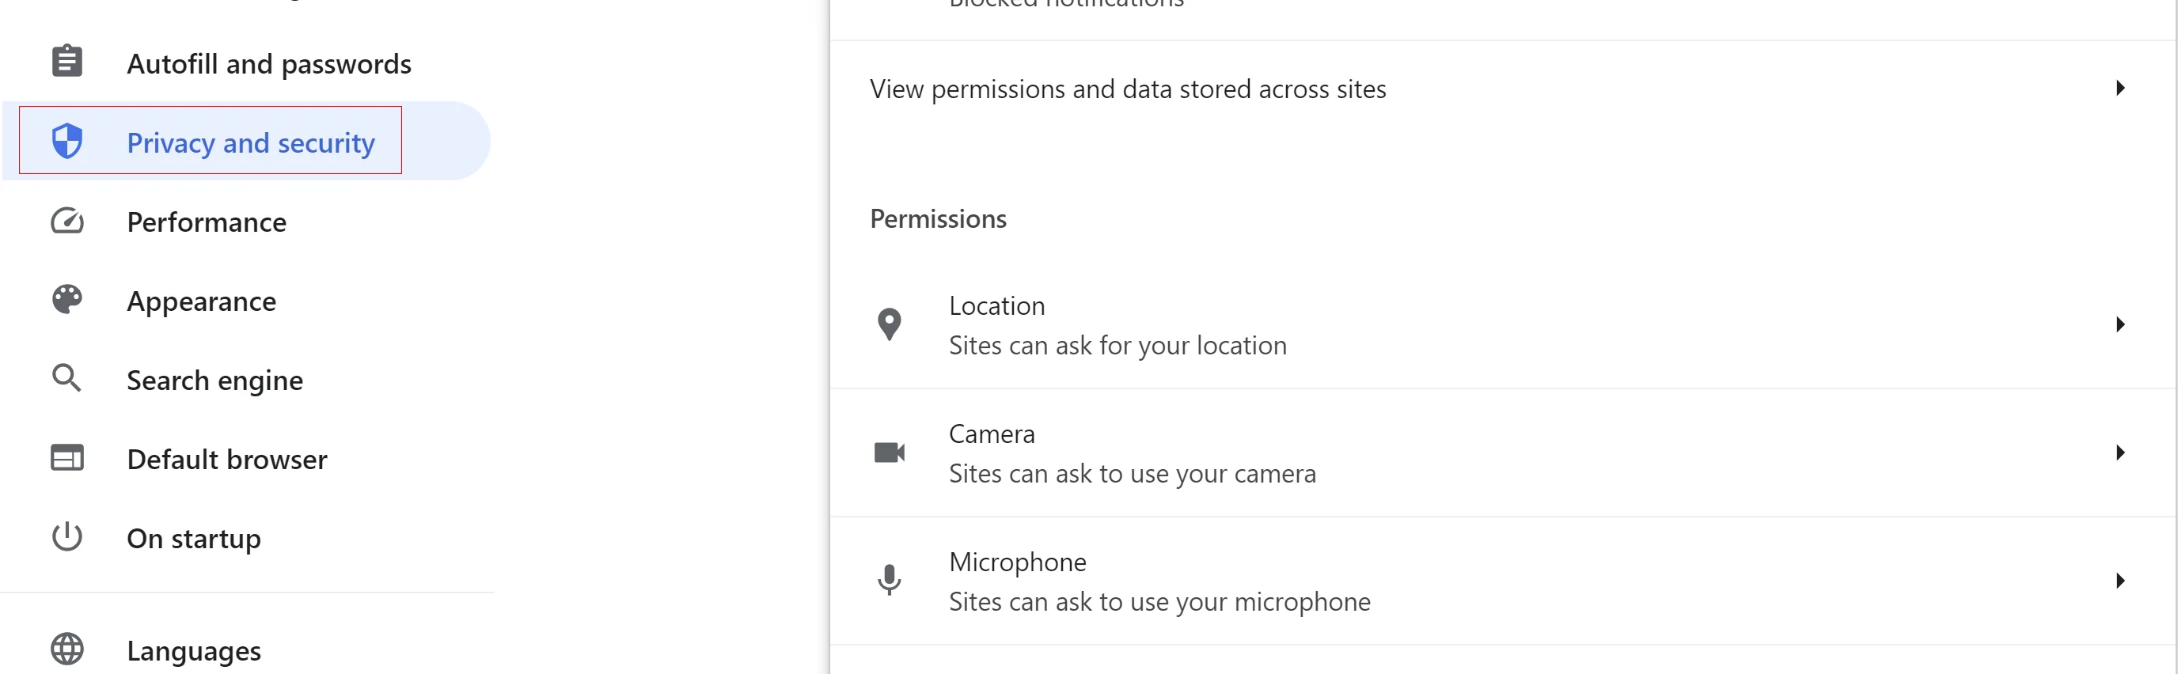Screen dimensions: 2178x674
Task: Open arrow for permissions stored across sites
Action: [x=2120, y=88]
